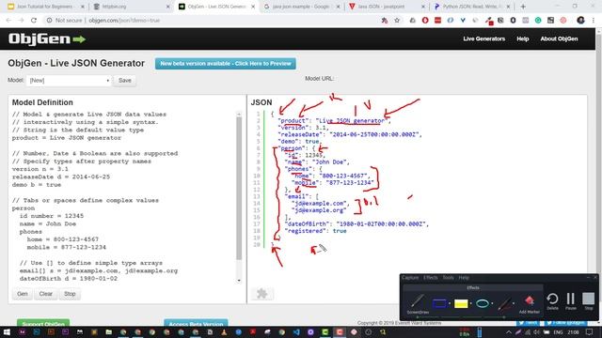This screenshot has height=338, width=602.
Task: Click the Clear button
Action: [46, 294]
